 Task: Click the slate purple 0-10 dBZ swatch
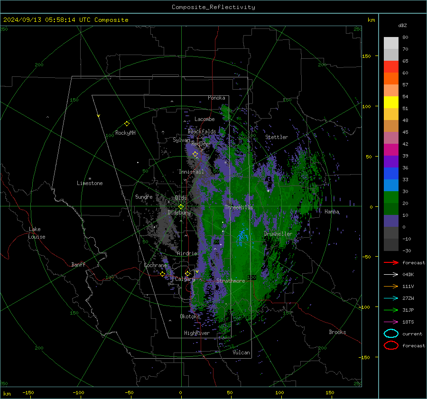pyautogui.click(x=391, y=221)
